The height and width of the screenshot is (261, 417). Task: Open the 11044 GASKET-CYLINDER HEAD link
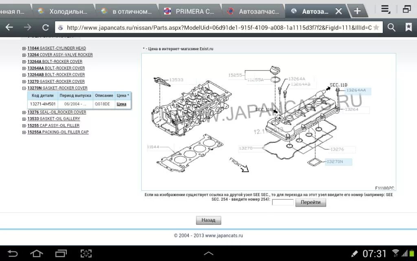(x=57, y=48)
